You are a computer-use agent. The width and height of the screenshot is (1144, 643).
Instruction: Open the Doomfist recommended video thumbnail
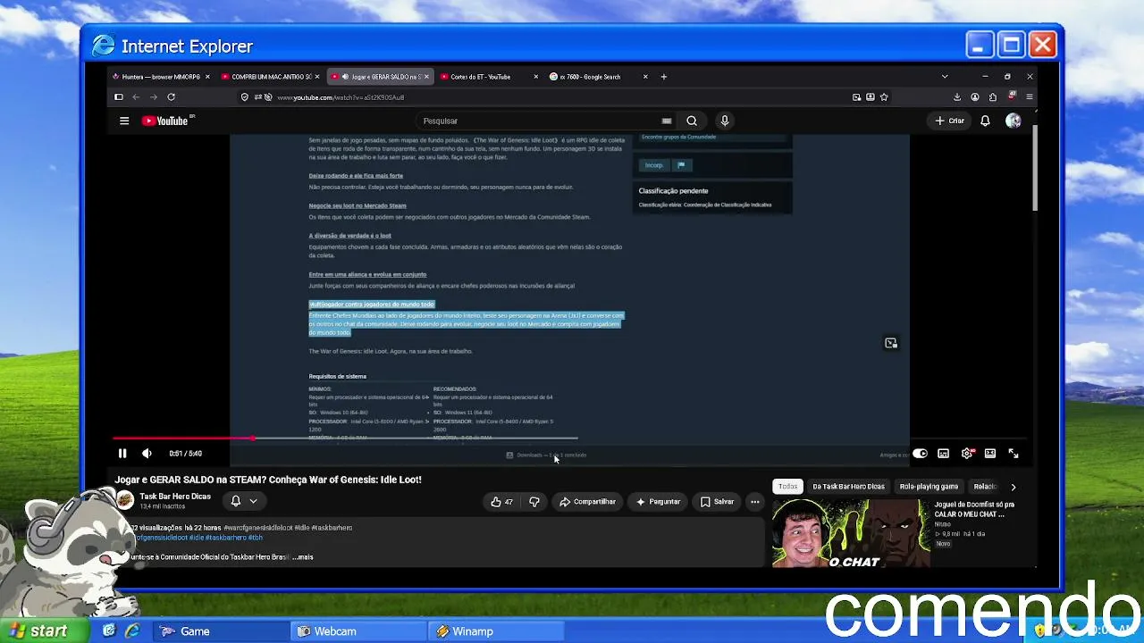coord(851,533)
